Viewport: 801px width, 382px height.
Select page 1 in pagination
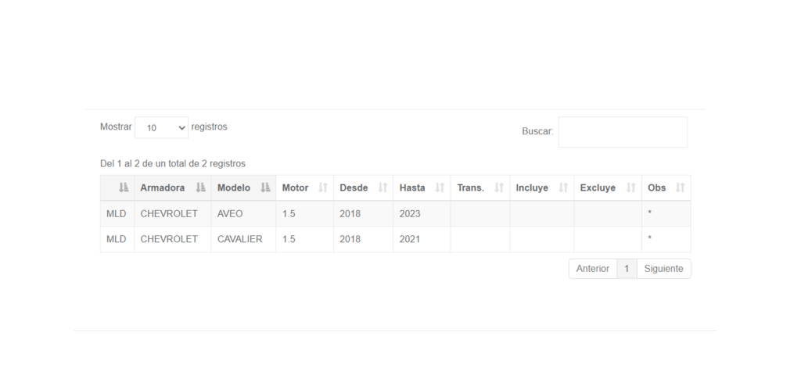tap(627, 269)
